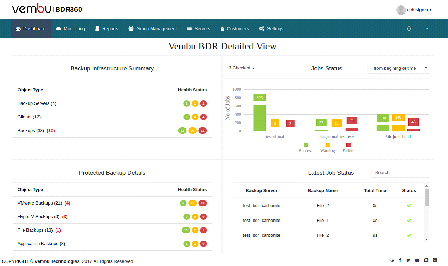Click the sptestgroup profile avatar icon

(400, 10)
